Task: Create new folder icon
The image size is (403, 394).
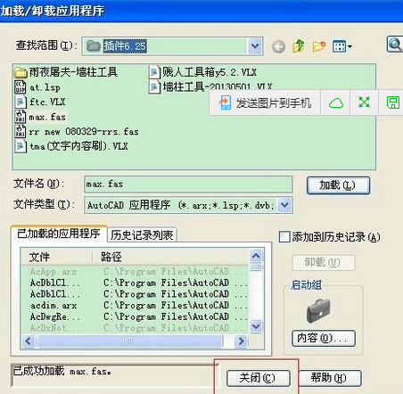Action: tap(319, 46)
